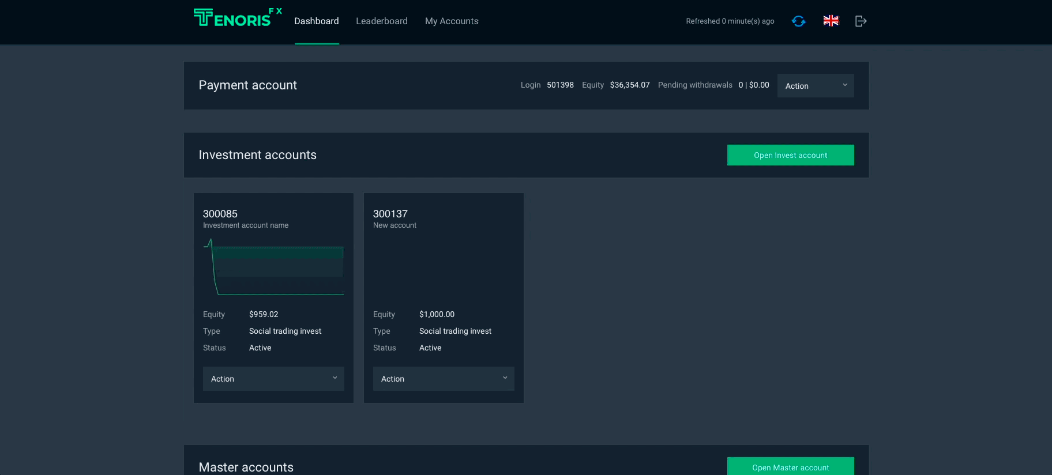Image resolution: width=1052 pixels, height=475 pixels.
Task: Click payment account login number 501398
Action: (560, 85)
